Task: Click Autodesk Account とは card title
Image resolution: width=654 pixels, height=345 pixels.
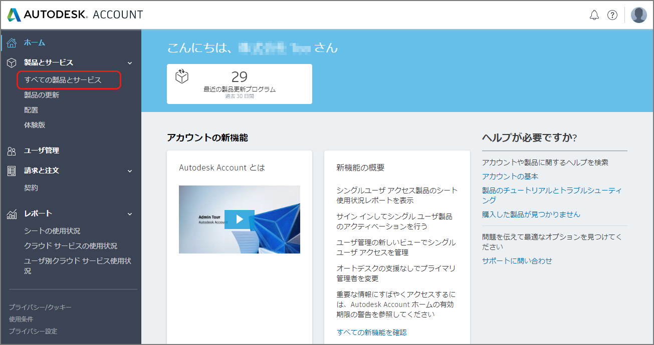Action: coord(222,168)
